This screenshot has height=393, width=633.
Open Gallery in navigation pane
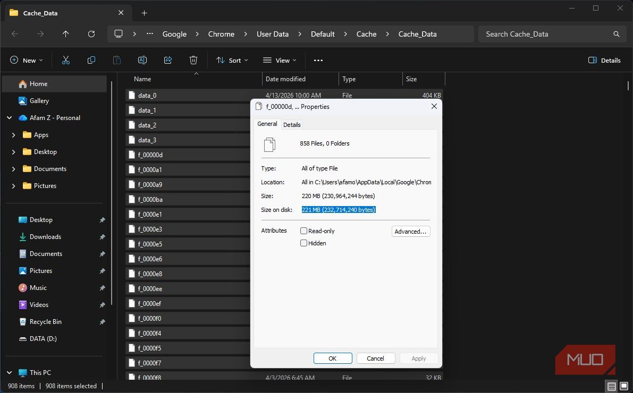tap(39, 100)
